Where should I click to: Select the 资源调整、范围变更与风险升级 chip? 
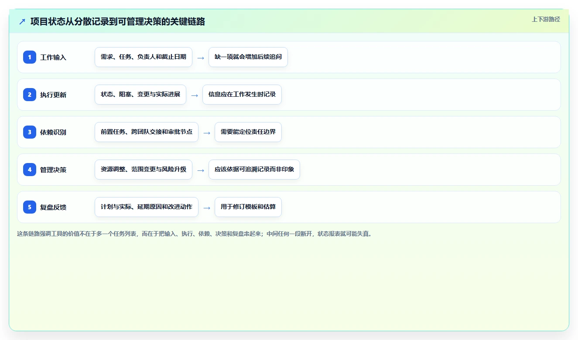click(x=144, y=170)
